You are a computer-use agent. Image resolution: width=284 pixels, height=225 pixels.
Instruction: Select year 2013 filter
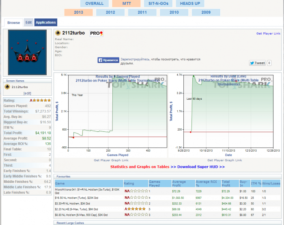[x=78, y=12]
